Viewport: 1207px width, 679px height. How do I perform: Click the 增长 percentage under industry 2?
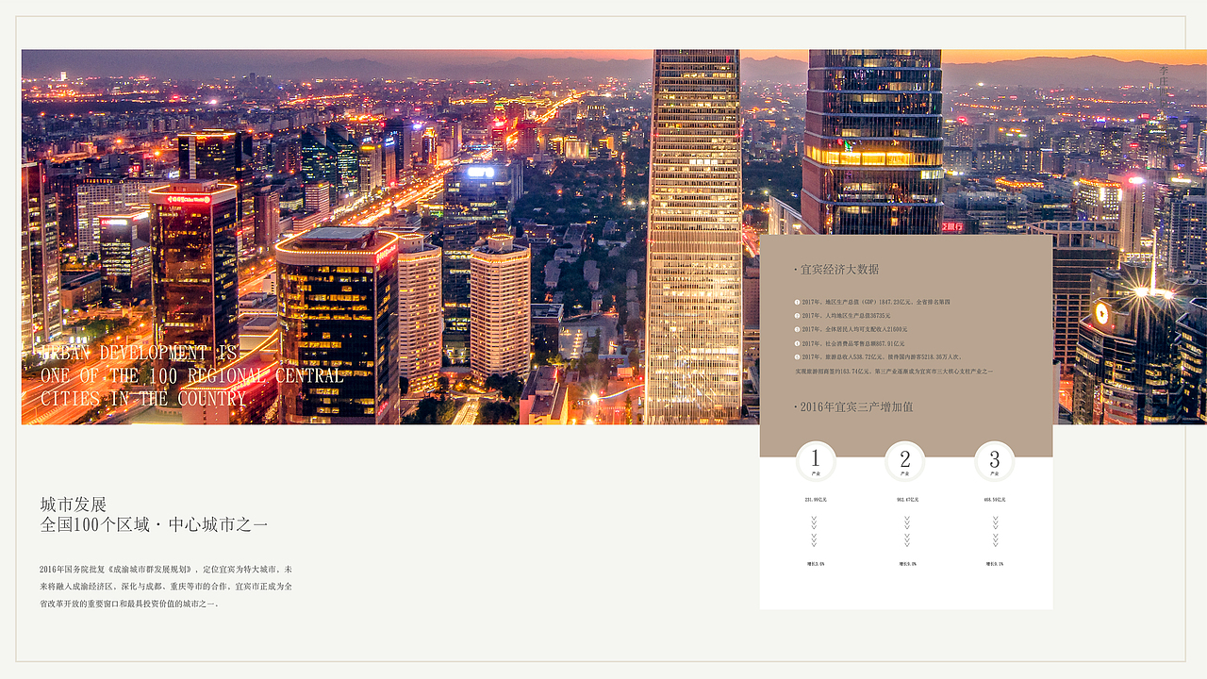click(907, 564)
